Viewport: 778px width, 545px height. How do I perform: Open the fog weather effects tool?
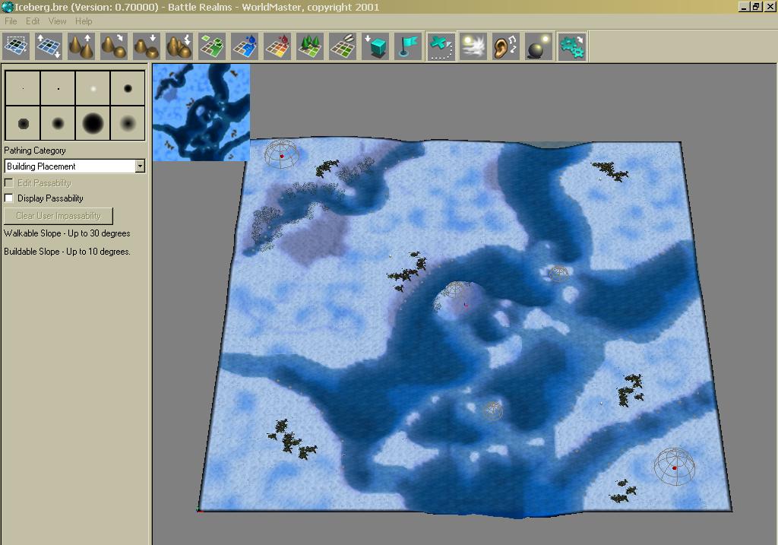pos(473,46)
